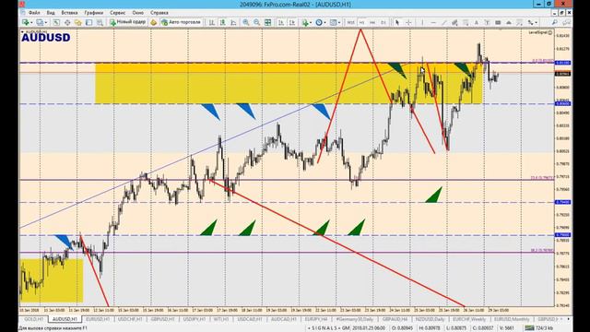The height and width of the screenshot is (332, 590).
Task: Switch to candlestick chart display
Action: pyautogui.click(x=223, y=22)
